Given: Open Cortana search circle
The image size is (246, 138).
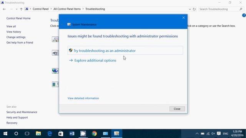Looking at the screenshot, I should point(16,133).
